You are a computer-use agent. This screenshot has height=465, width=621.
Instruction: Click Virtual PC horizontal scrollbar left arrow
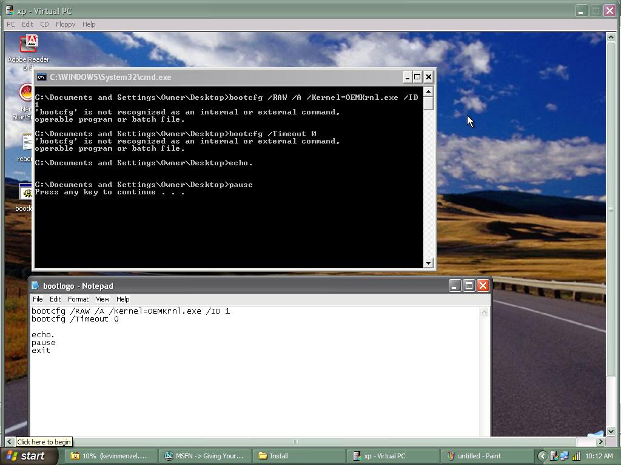pyautogui.click(x=10, y=441)
